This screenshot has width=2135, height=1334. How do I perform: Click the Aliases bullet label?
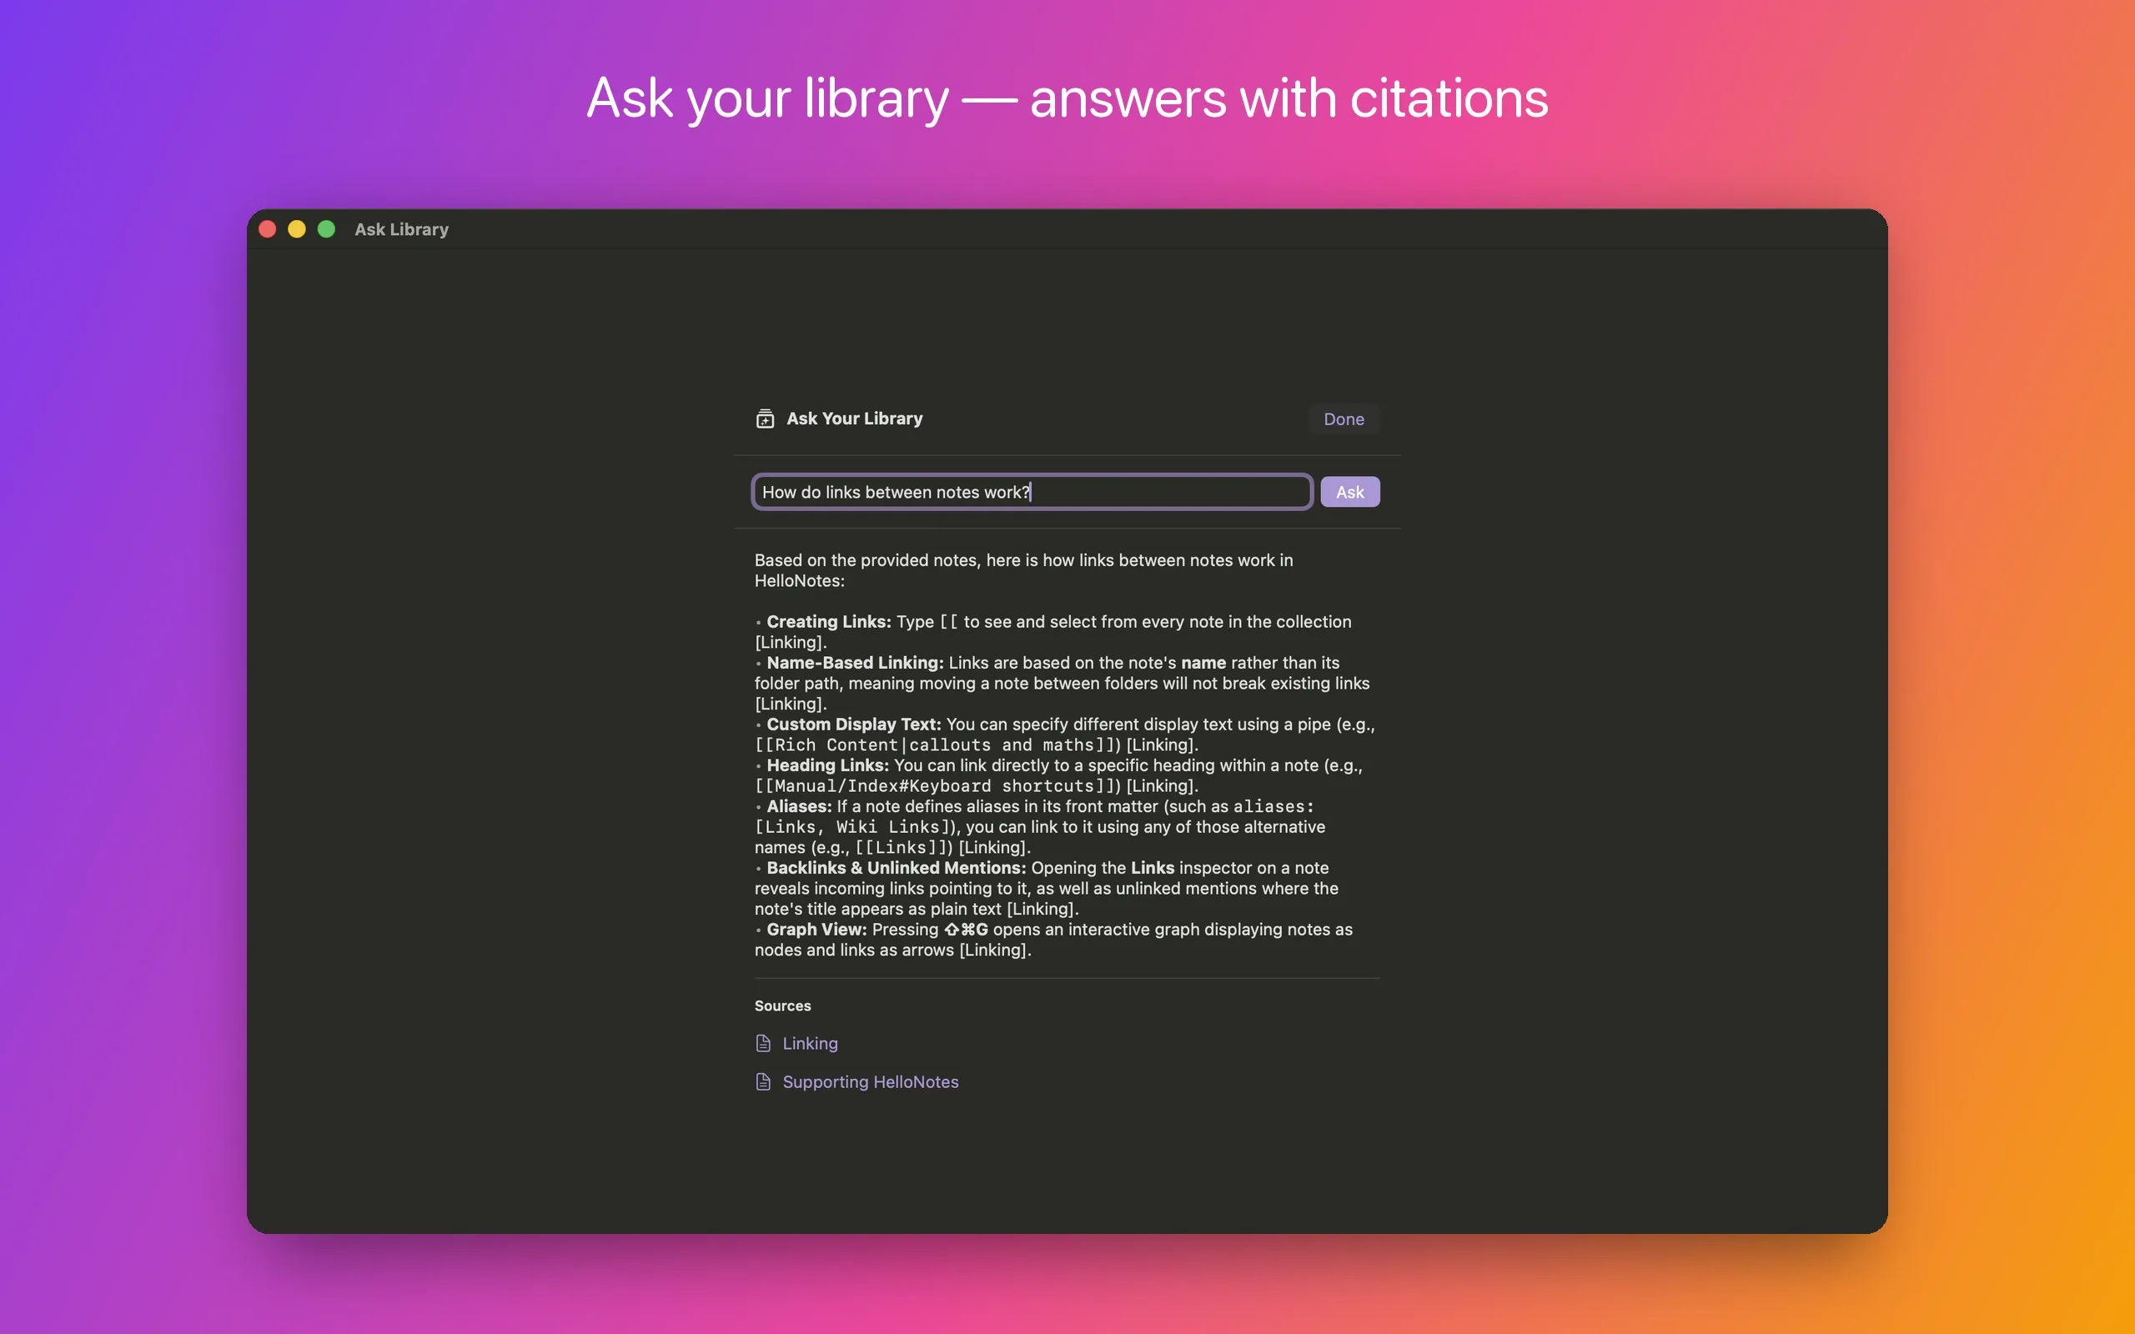tap(799, 806)
